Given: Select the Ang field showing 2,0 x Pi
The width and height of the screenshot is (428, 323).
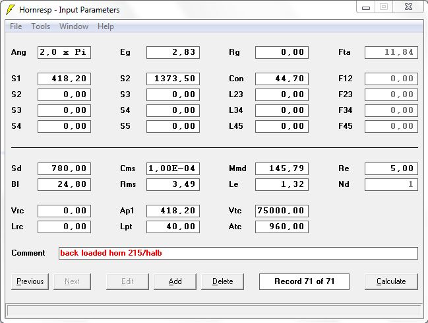Looking at the screenshot, I should (64, 53).
